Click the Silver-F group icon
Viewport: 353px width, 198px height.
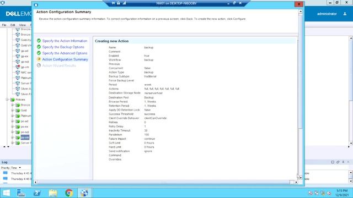18,94
